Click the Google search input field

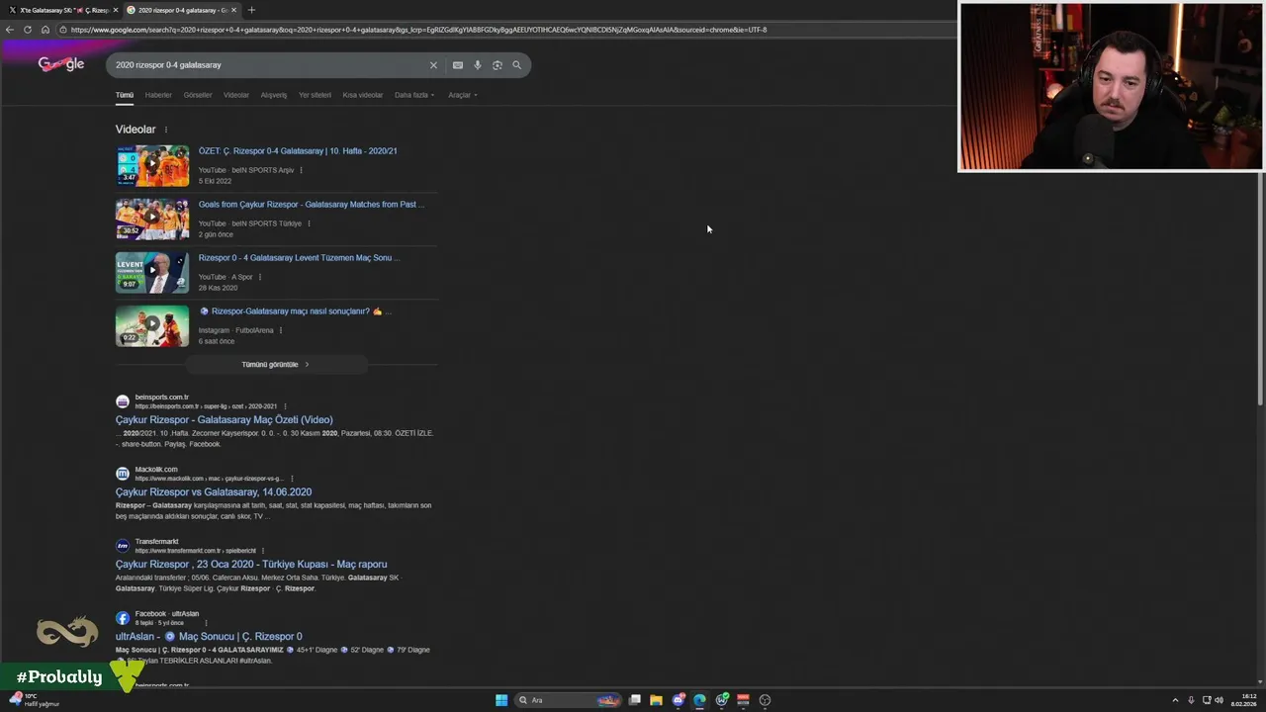(x=267, y=65)
